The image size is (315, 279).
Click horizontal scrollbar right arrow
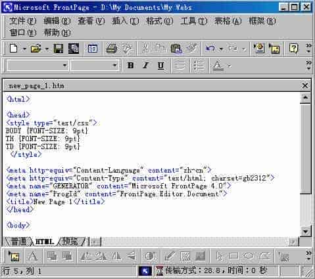(x=293, y=242)
